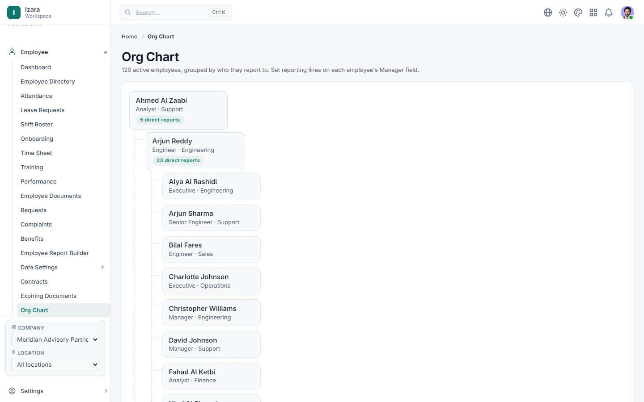Expand the Settings menu arrow

tap(106, 391)
